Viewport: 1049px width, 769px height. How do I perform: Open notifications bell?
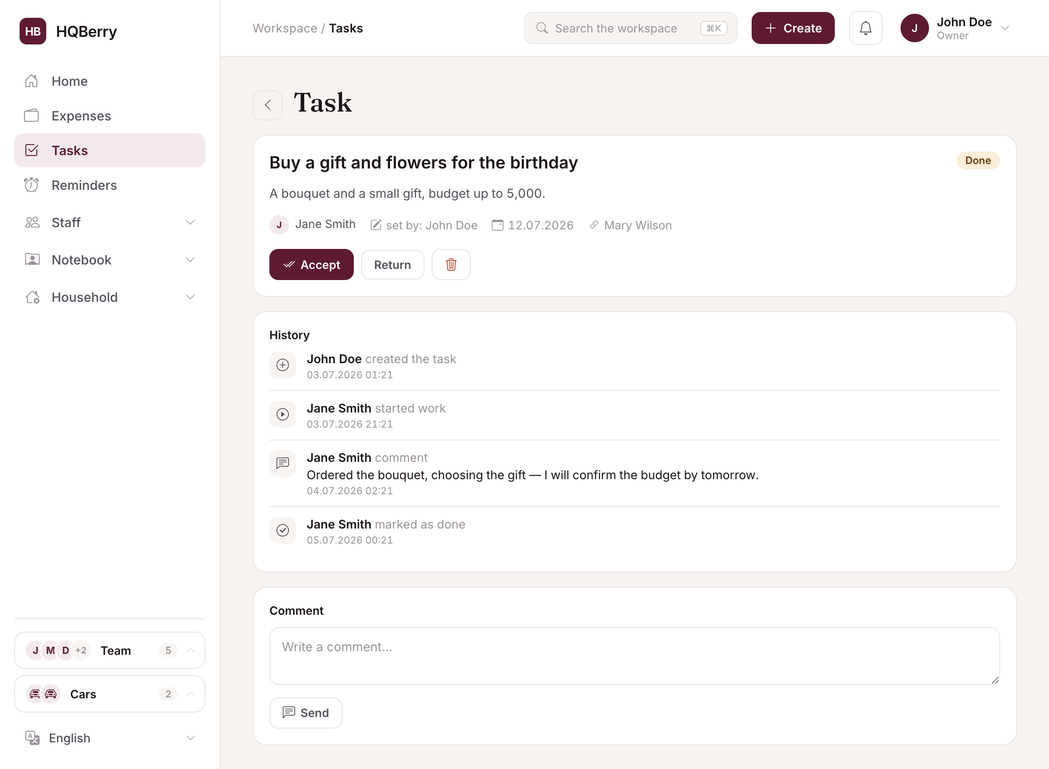pyautogui.click(x=865, y=28)
